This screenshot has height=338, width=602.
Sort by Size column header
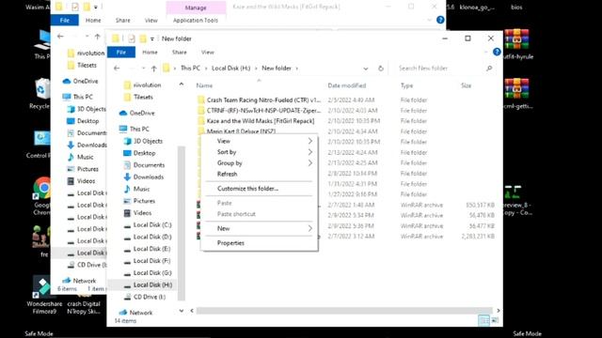tap(467, 85)
